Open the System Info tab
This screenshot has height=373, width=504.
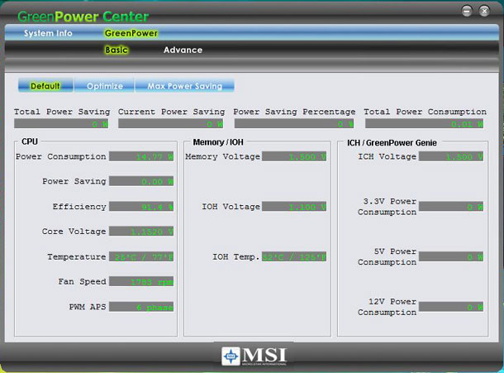[x=48, y=33]
